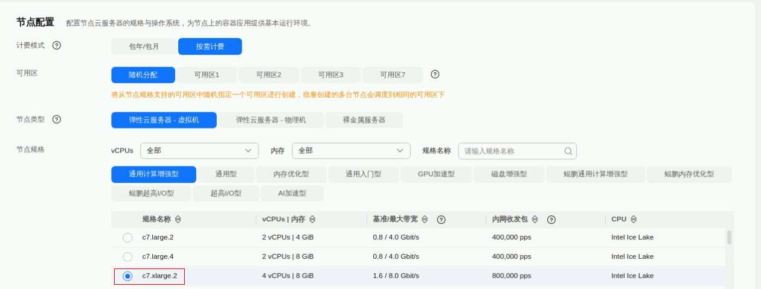Open help icon for 基准/最大带宽
The height and width of the screenshot is (289, 761).
tap(442, 220)
